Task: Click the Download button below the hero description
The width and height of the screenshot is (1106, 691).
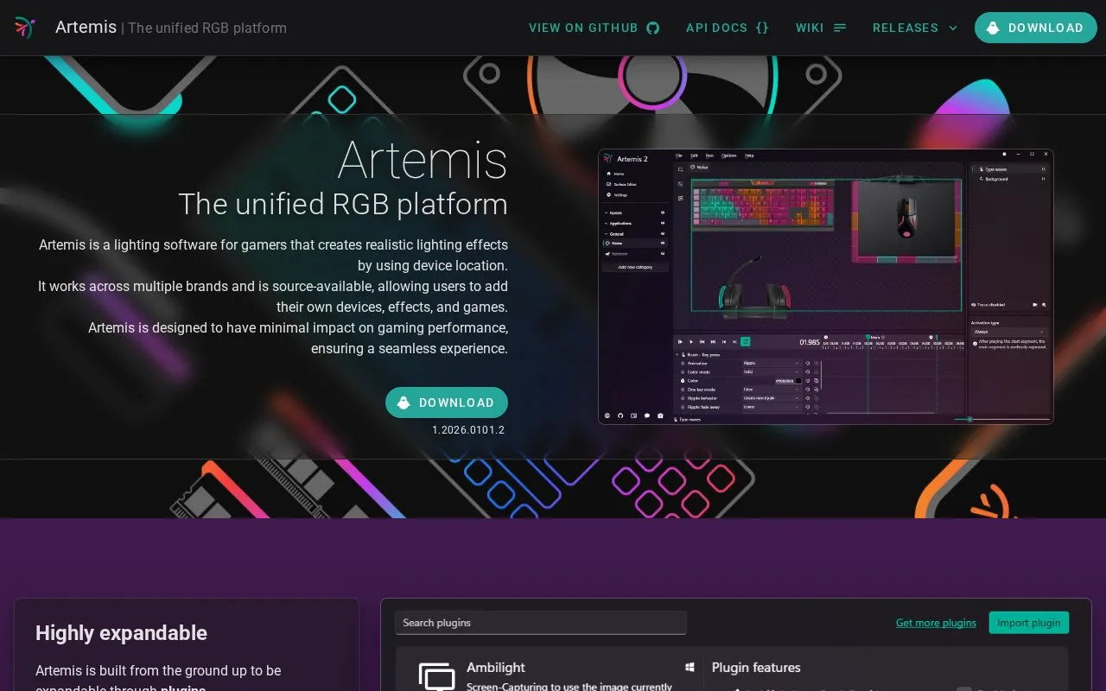Action: (447, 403)
